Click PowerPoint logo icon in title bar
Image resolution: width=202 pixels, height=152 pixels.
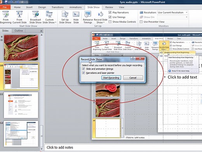[x=1, y=2]
